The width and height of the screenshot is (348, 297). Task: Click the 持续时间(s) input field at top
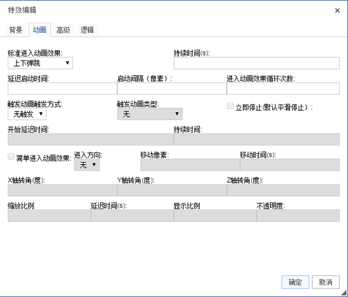(257, 63)
